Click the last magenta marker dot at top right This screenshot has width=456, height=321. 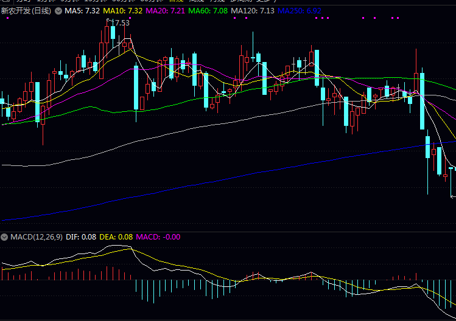tap(398, 18)
